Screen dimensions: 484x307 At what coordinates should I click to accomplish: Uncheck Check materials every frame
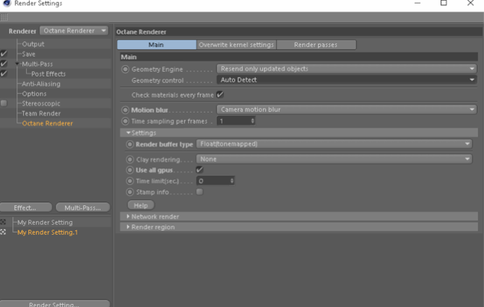(220, 95)
